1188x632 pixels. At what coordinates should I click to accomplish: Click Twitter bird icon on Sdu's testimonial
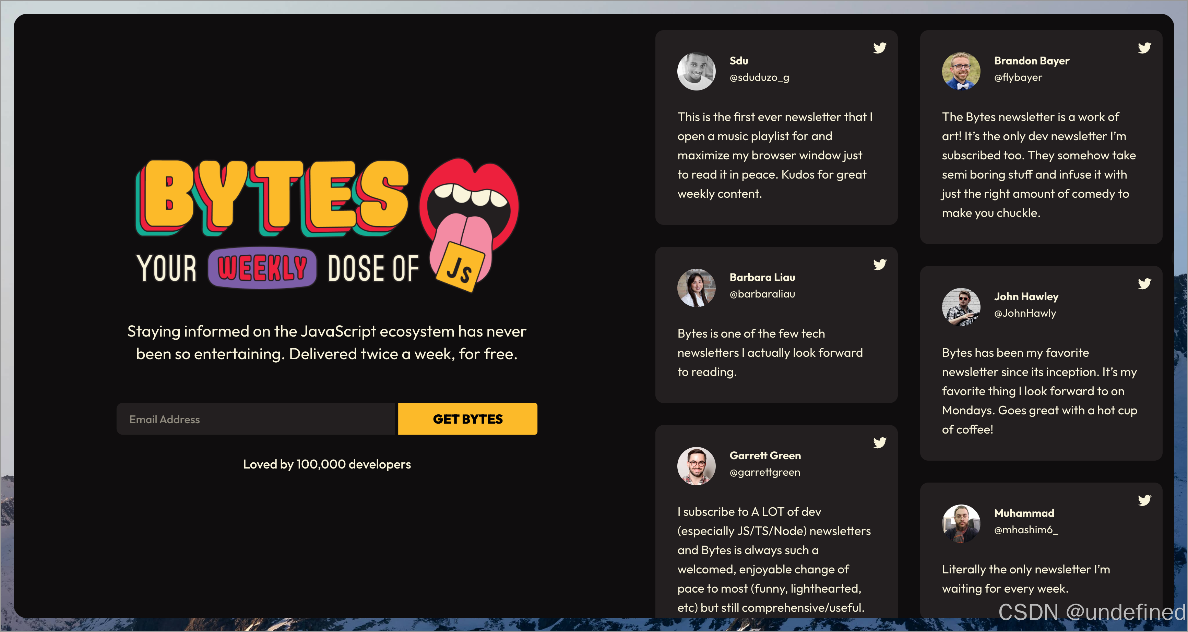click(x=879, y=48)
